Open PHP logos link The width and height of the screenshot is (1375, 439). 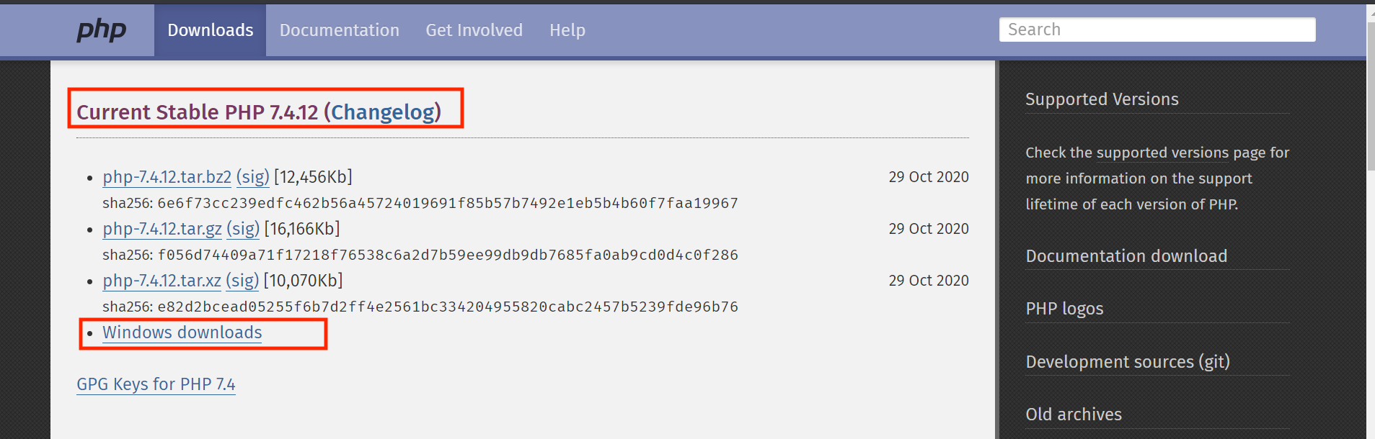coord(1064,309)
